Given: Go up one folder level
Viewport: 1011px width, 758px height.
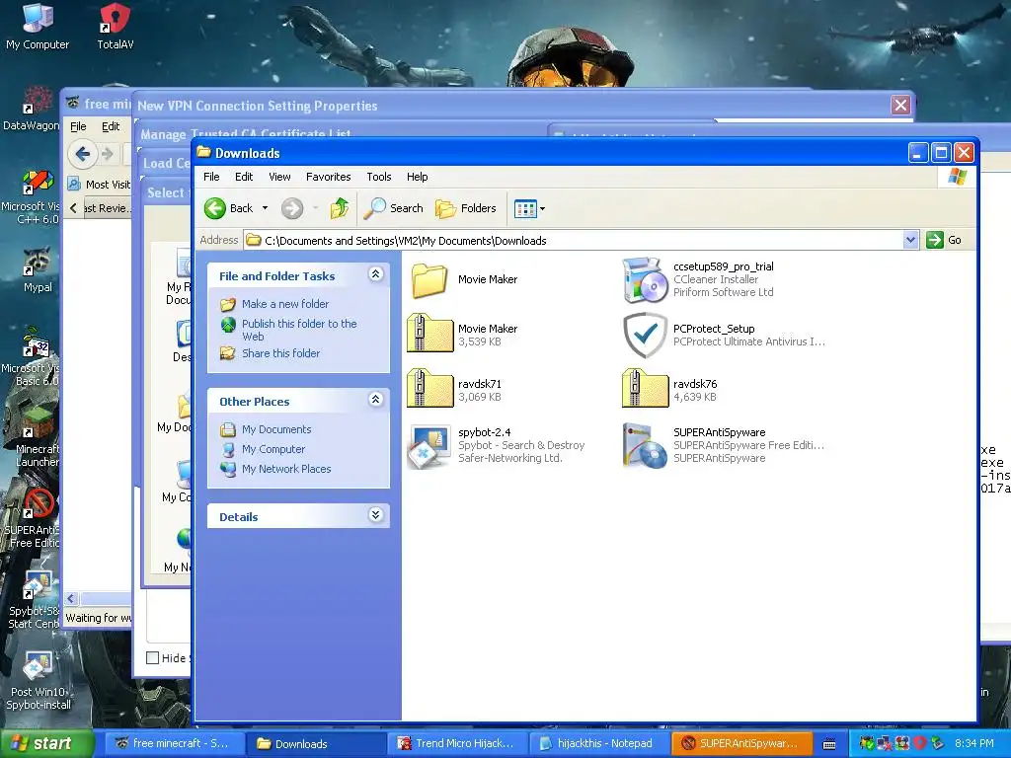Looking at the screenshot, I should [x=340, y=208].
